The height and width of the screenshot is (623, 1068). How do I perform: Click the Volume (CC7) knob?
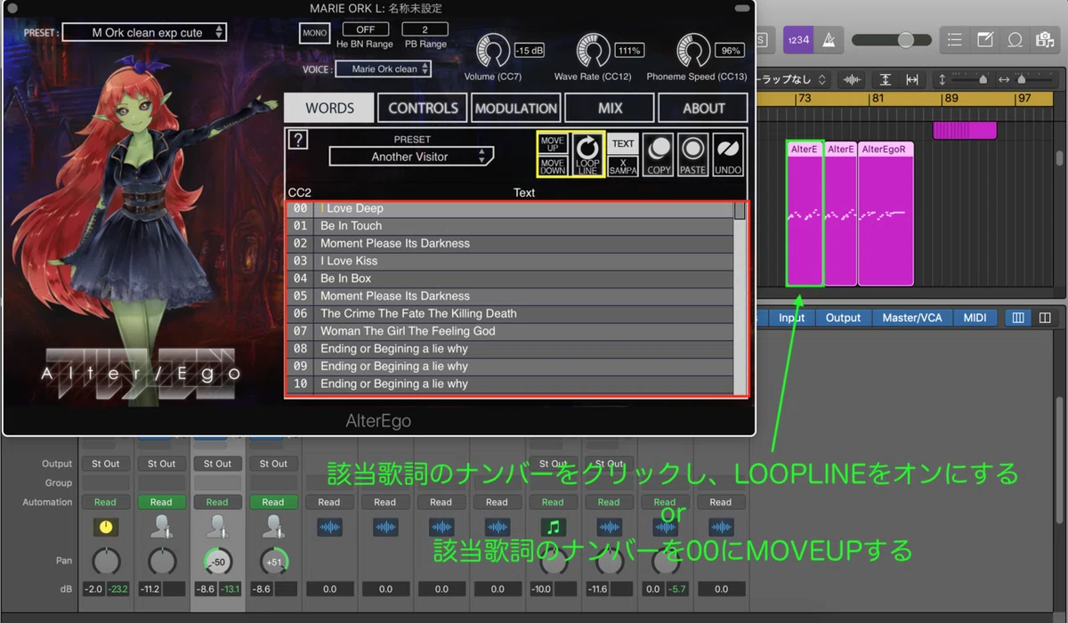click(x=493, y=52)
